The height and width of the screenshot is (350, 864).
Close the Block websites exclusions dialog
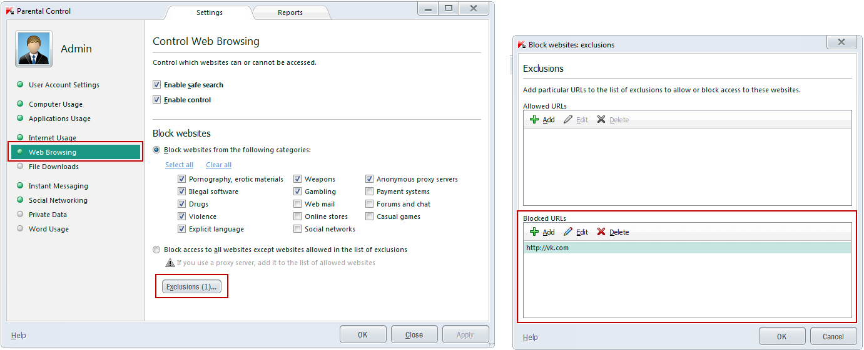point(841,42)
